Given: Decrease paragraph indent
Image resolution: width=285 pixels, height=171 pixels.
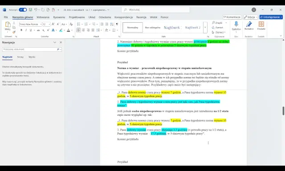Looking at the screenshot, I should pos(102,24).
